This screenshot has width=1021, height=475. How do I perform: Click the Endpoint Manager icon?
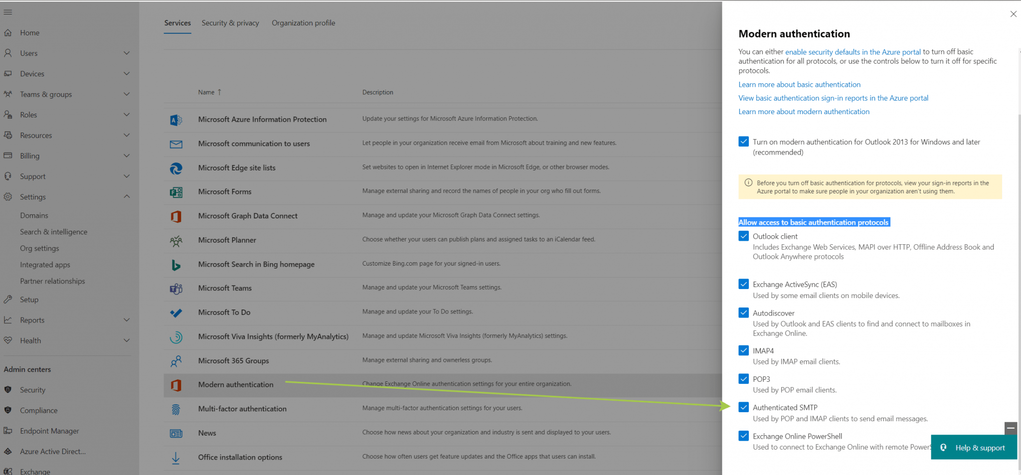8,431
